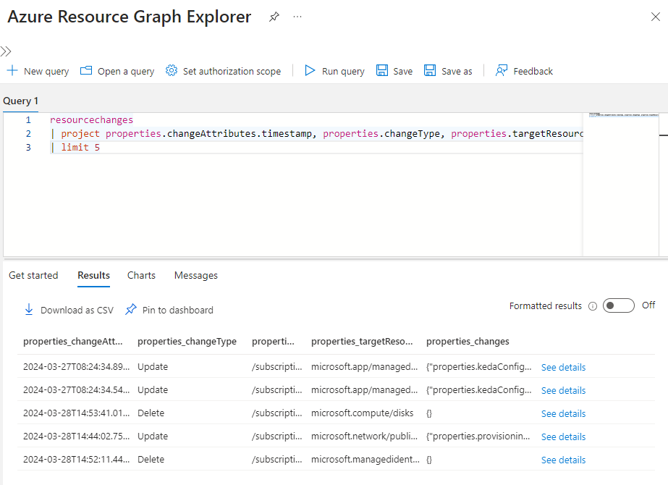
Task: Open the more options ellipsis menu
Action: [x=297, y=17]
